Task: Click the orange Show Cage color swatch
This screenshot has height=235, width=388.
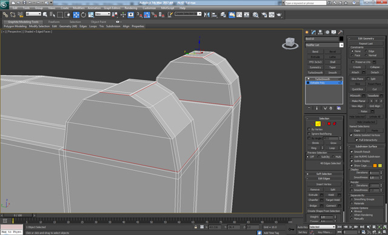Action: (375, 165)
